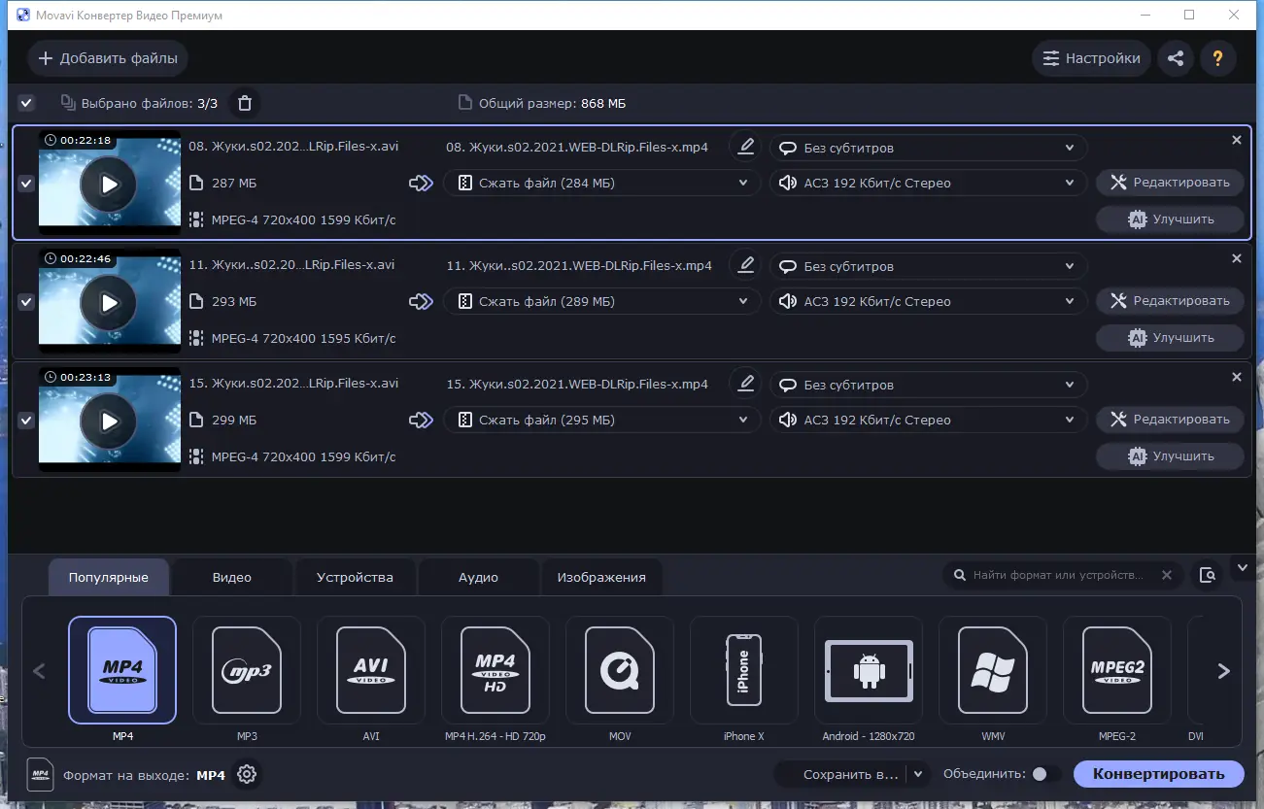Show previous format presets with left arrow
1264x809 pixels.
(40, 670)
